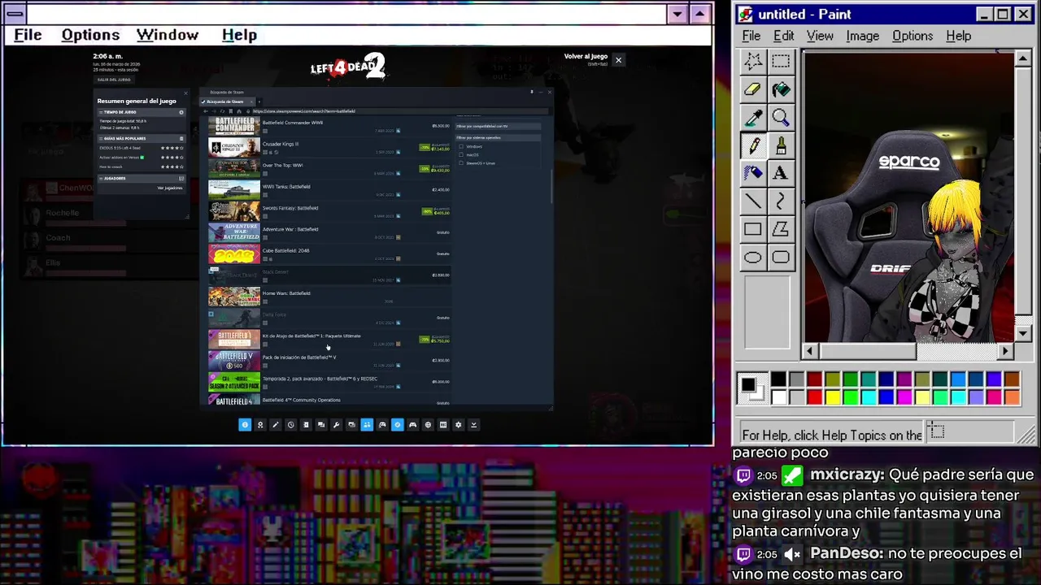Collapse Filtrar por sistema operativo filter
The width and height of the screenshot is (1041, 585).
click(x=498, y=137)
